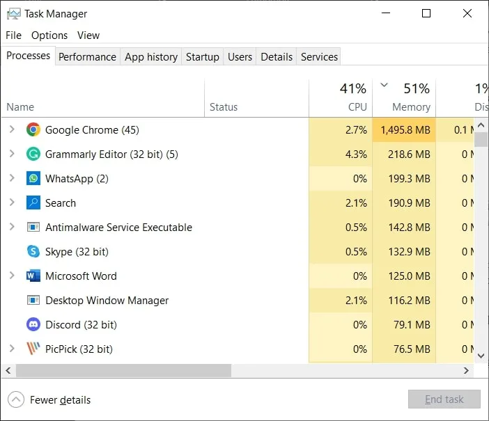Switch to the Performance tab
The width and height of the screenshot is (489, 421).
pos(87,57)
